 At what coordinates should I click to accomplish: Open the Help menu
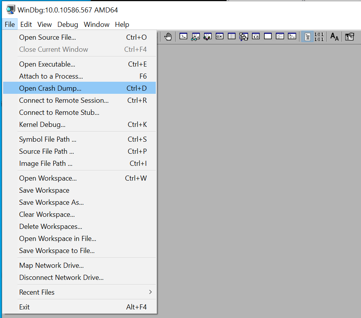(122, 25)
